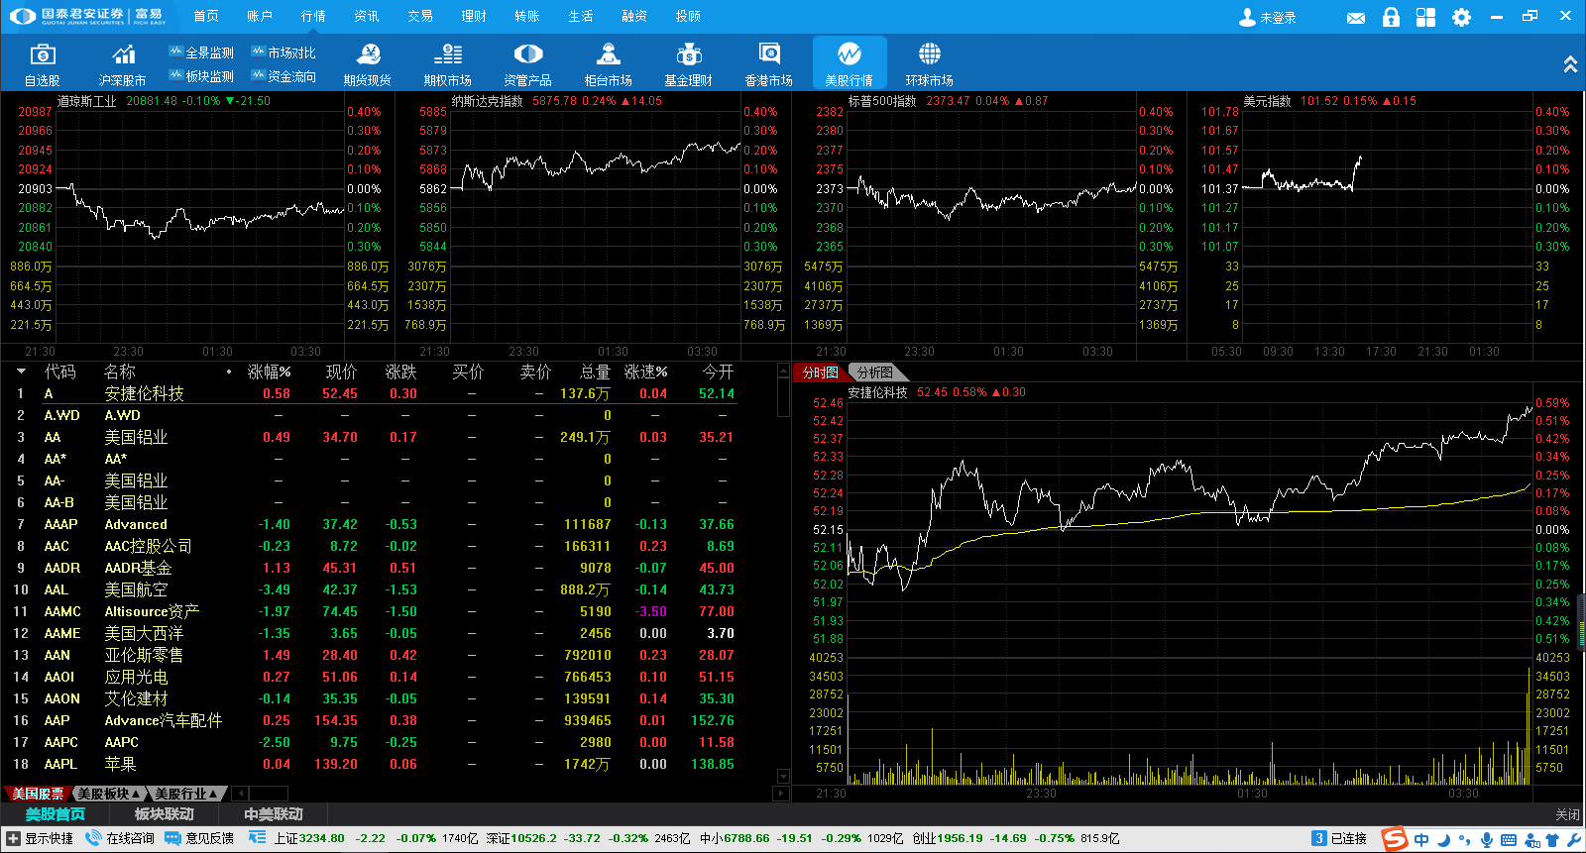Open the four-square layout icon

coord(1425,17)
